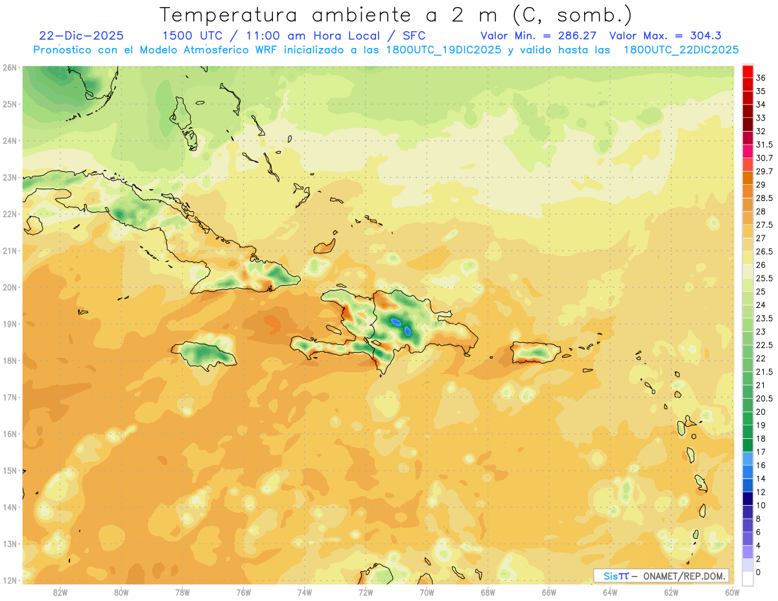Click the '14N' latitude label

click(x=10, y=507)
